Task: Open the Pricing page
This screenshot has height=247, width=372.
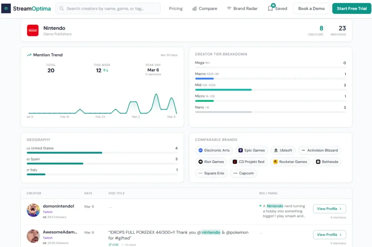Action: 175,8
